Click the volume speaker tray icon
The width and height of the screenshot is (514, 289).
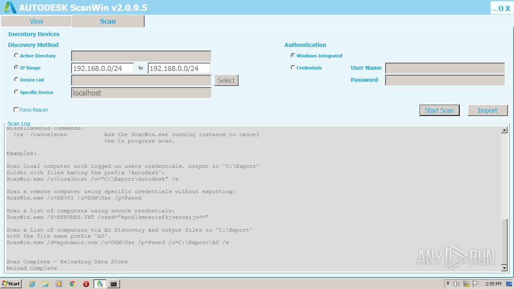pyautogui.click(x=457, y=284)
